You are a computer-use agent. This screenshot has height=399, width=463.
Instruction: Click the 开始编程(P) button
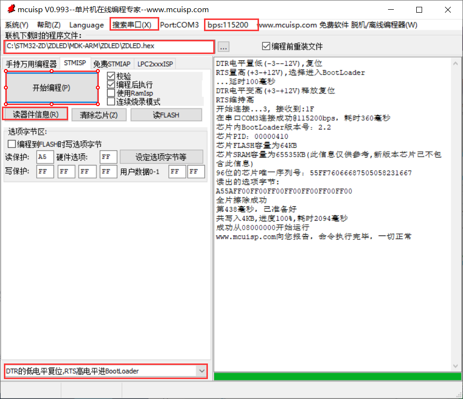[x=52, y=88]
